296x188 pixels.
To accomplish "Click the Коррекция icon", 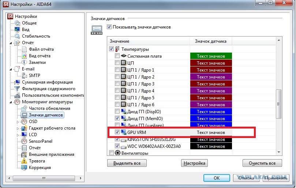I will click(x=24, y=168).
